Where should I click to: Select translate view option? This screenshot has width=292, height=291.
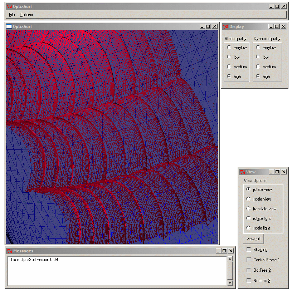[248, 209]
